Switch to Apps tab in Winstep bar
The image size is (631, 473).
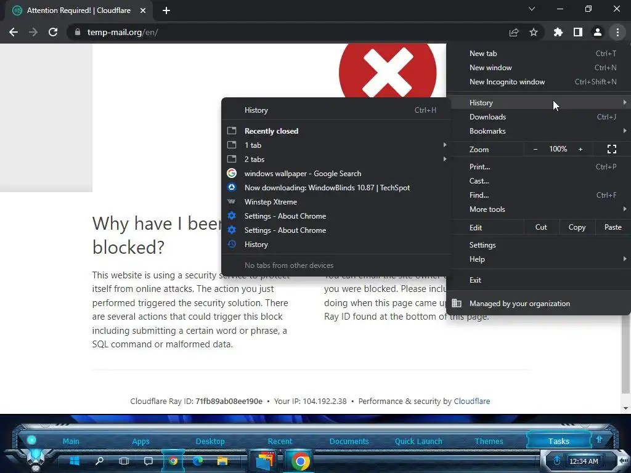[x=140, y=441]
